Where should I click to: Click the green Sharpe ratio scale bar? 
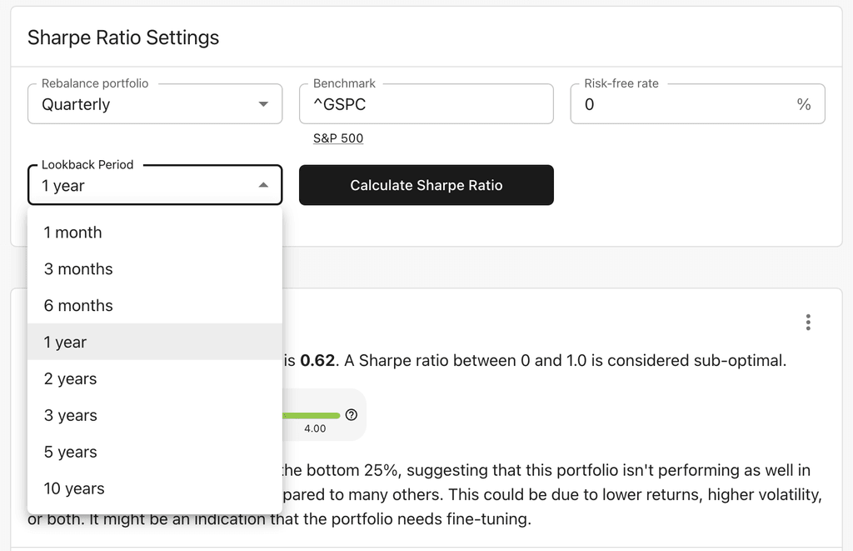(x=312, y=415)
